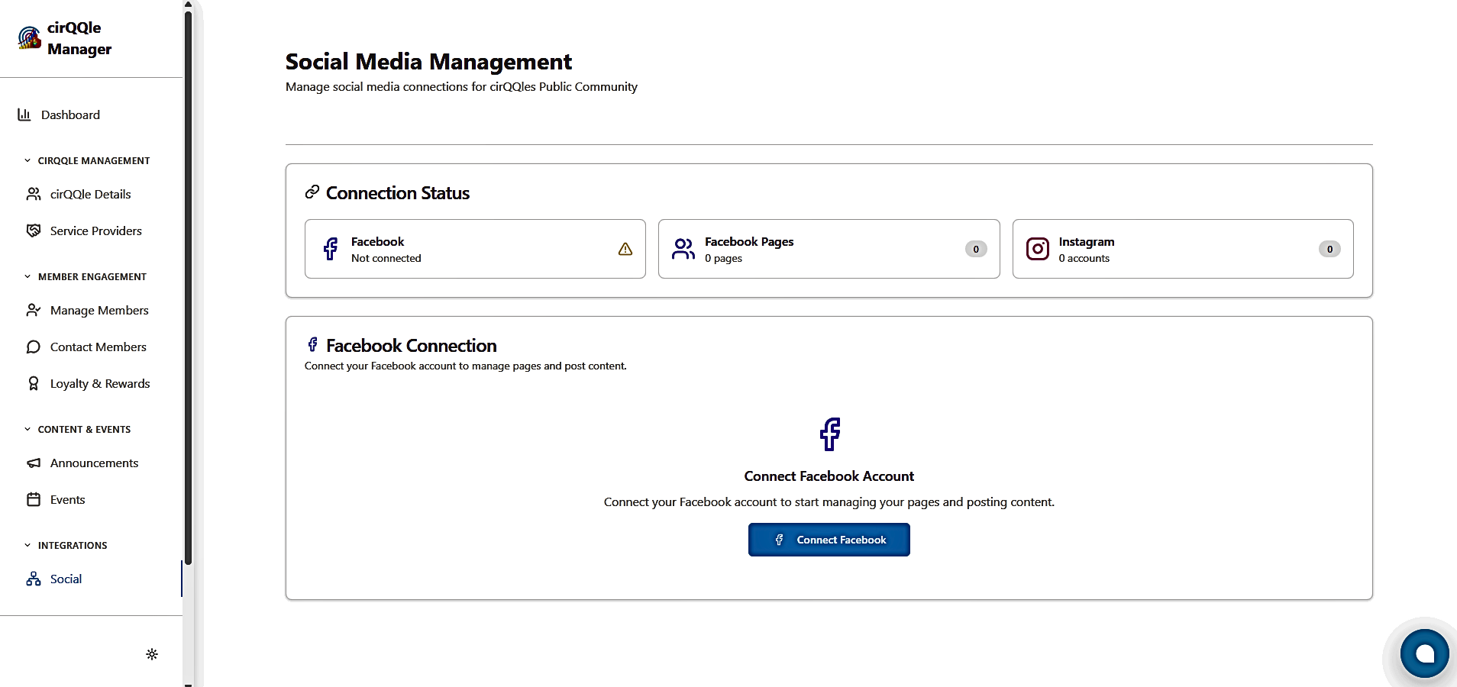Screen dimensions: 1457x687
Task: Click the Social network icon in sidebar
Action: click(34, 579)
